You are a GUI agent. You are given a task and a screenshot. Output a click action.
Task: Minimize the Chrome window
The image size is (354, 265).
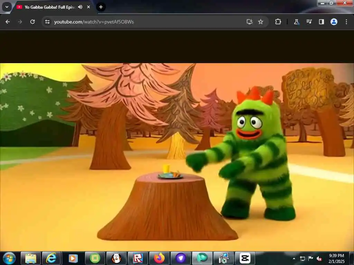(x=323, y=3)
